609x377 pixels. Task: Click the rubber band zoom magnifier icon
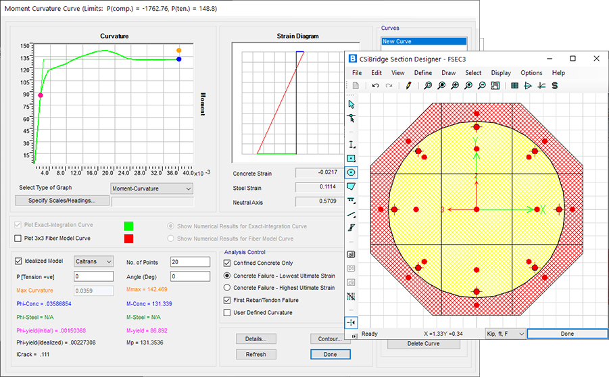pos(428,85)
